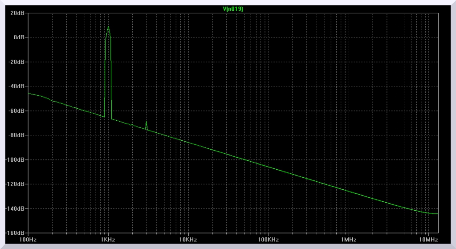The width and height of the screenshot is (456, 249).
Task: Select the -60dB axis tick label
Action: [x=18, y=110]
